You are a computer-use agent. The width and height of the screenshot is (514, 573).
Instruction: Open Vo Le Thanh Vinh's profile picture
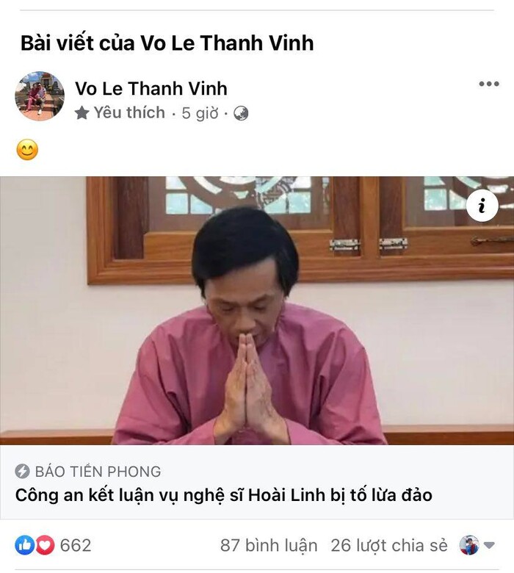[40, 96]
